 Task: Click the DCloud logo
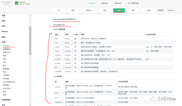[6, 3]
